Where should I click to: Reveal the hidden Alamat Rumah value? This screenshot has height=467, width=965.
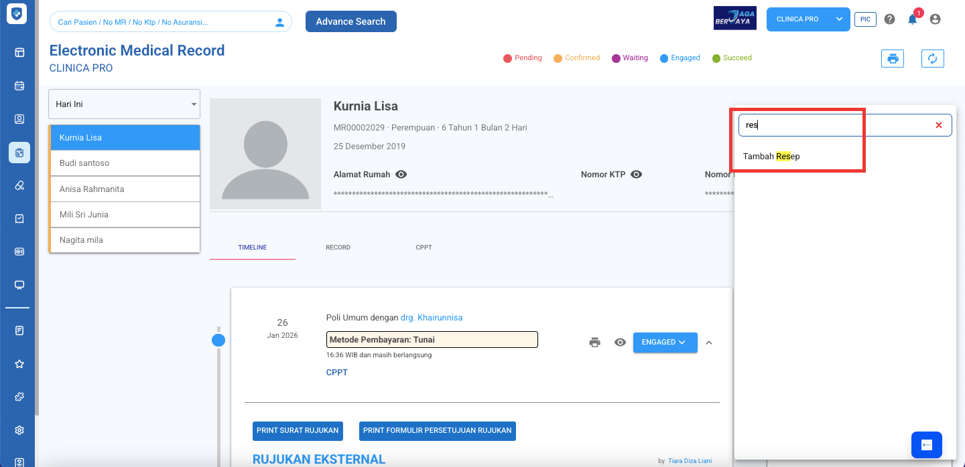401,175
